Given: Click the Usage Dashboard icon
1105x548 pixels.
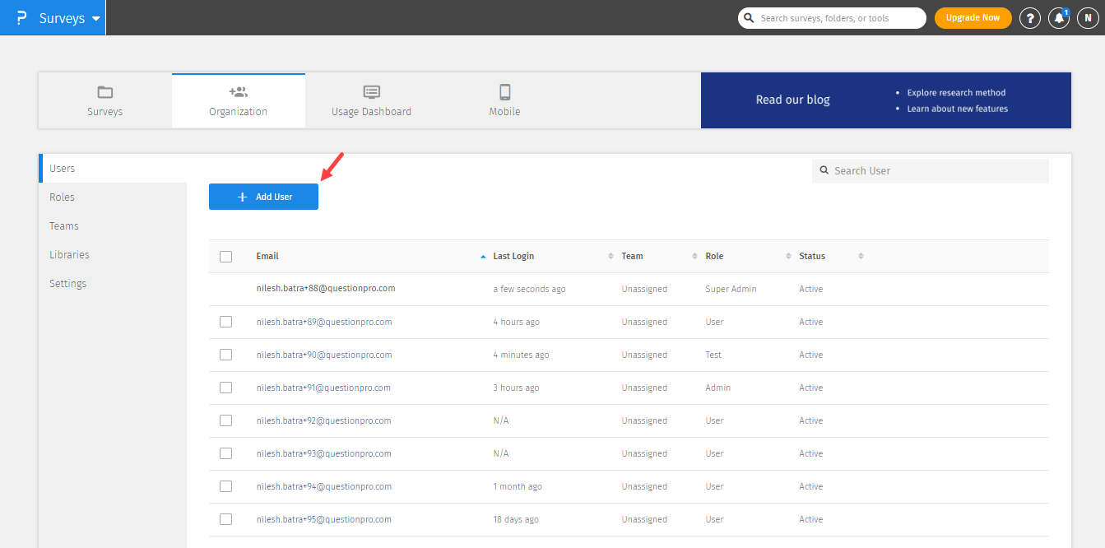Looking at the screenshot, I should pyautogui.click(x=371, y=92).
